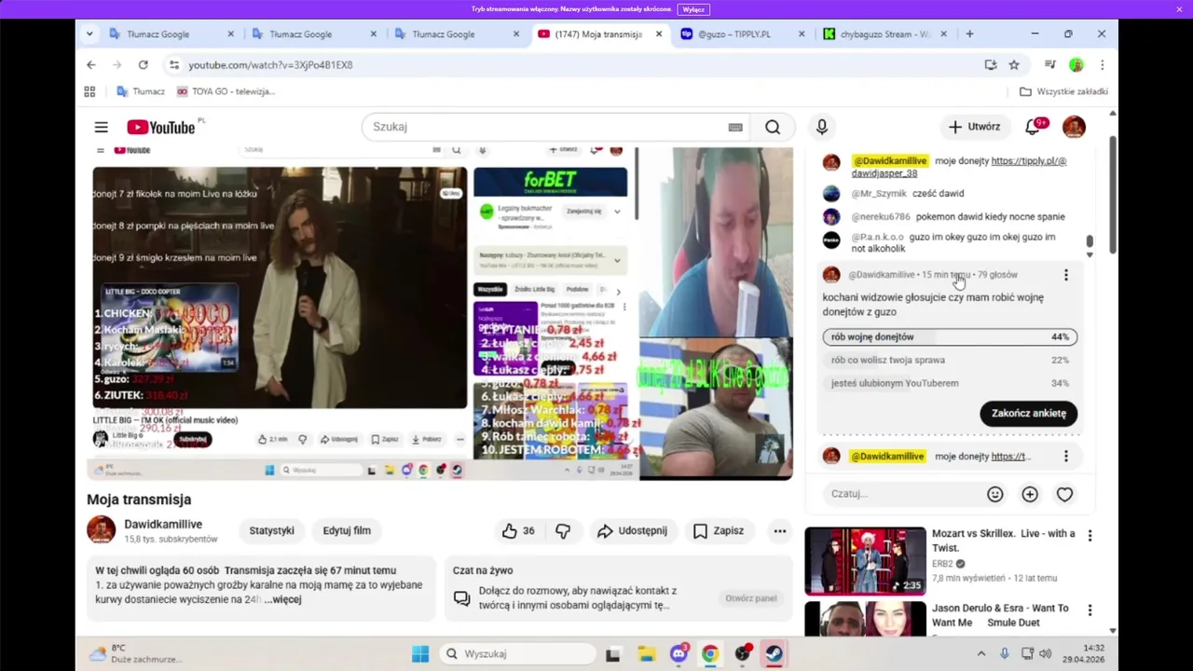The width and height of the screenshot is (1193, 671).
Task: Click 'Wyłącz' in the streaming mode banner
Action: point(693,9)
